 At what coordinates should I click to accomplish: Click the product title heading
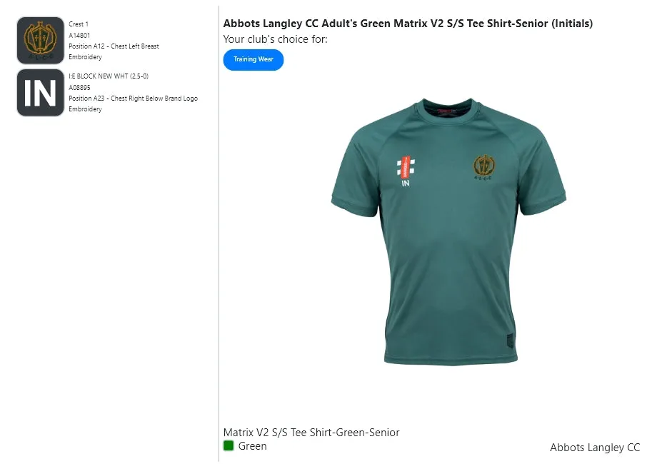408,24
